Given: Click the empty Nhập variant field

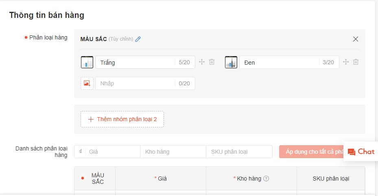Looking at the screenshot, I should (145, 83).
